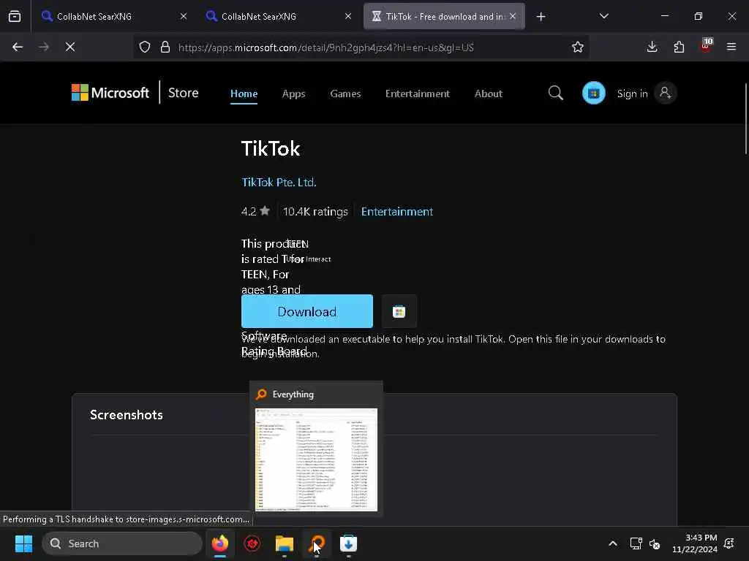
Task: Open File Explorer from the taskbar
Action: [x=285, y=543]
